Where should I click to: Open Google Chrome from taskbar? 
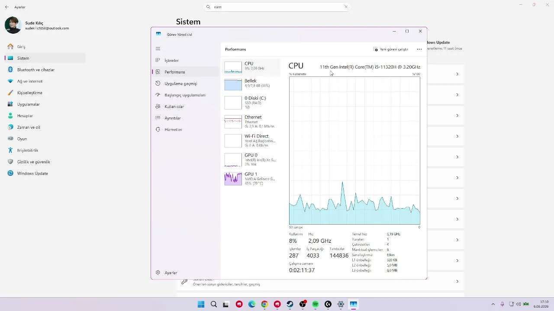coord(264,304)
